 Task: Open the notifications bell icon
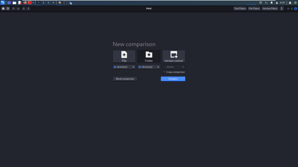pos(272,3)
